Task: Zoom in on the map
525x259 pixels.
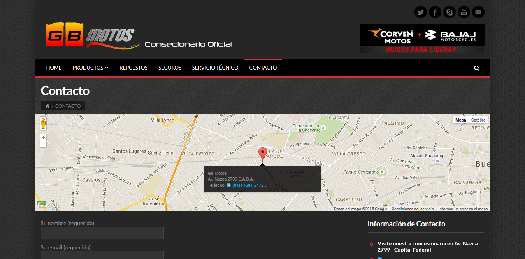Action: click(43, 137)
